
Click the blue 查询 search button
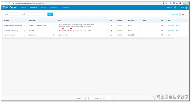[50, 14]
